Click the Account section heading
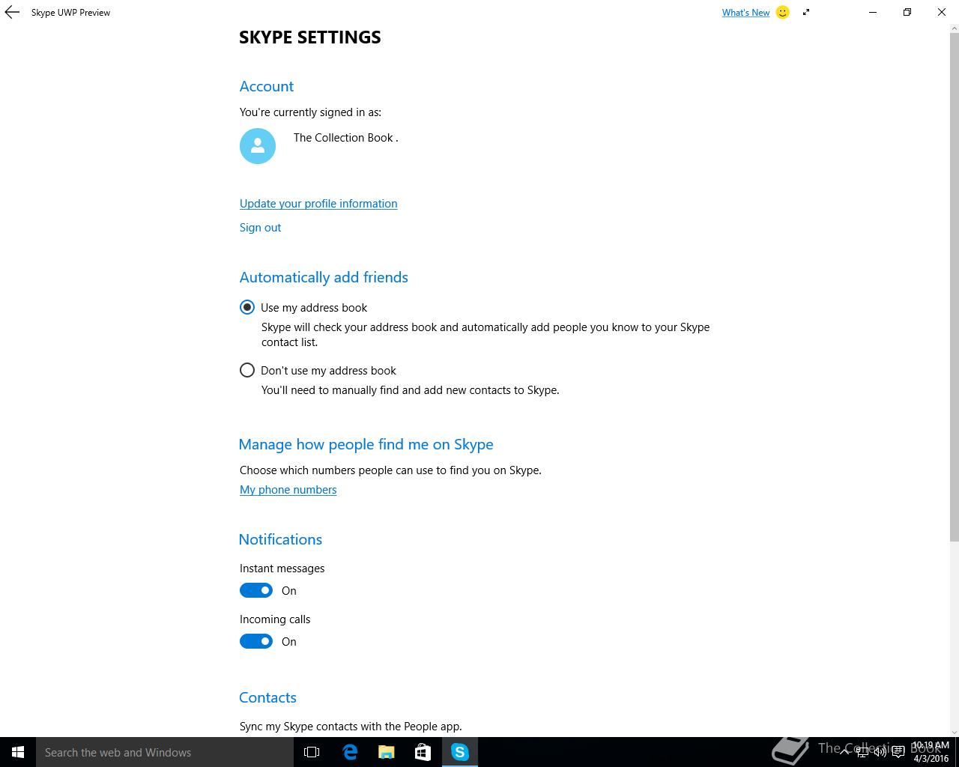 point(267,86)
